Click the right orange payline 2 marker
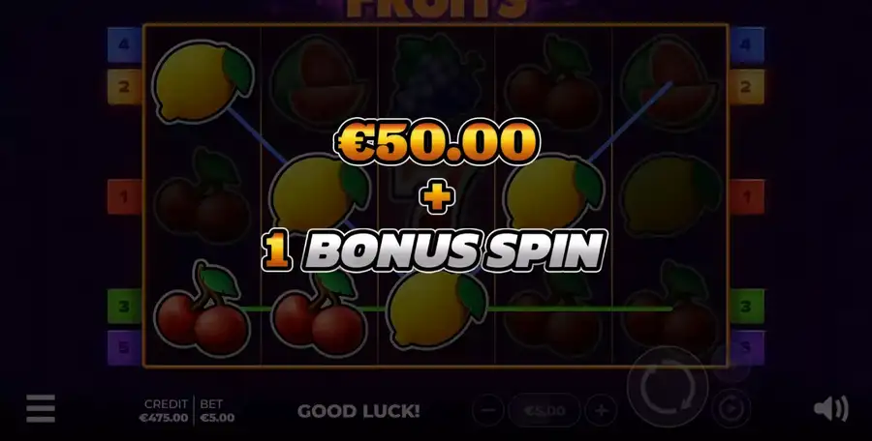Screen dimensions: 872x441 point(747,87)
